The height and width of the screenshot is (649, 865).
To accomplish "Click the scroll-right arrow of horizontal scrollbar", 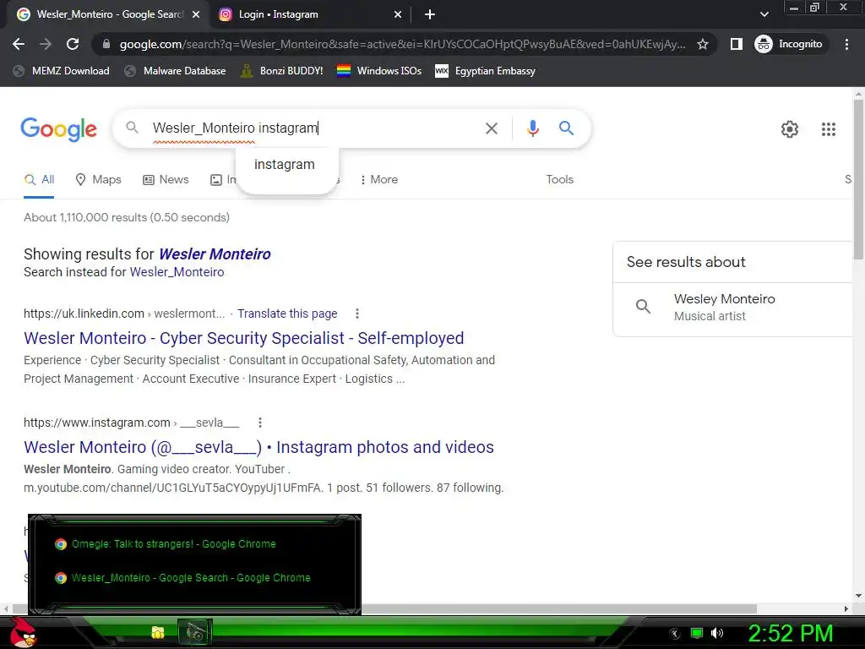I will (x=846, y=608).
